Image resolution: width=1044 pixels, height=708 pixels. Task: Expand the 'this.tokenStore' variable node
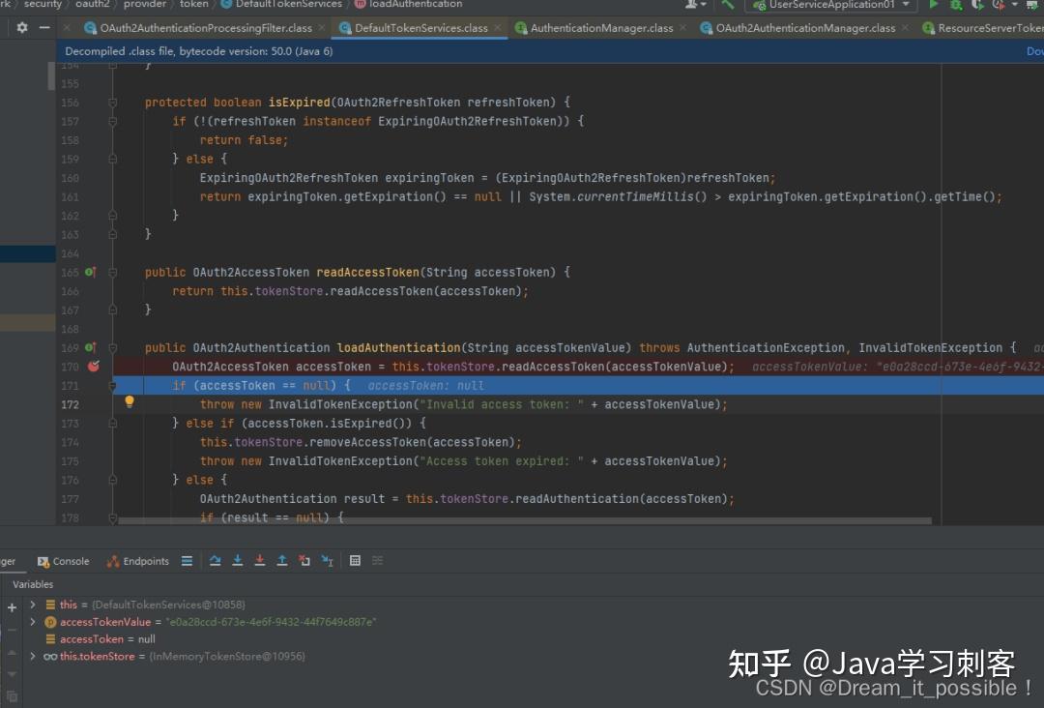click(x=33, y=655)
